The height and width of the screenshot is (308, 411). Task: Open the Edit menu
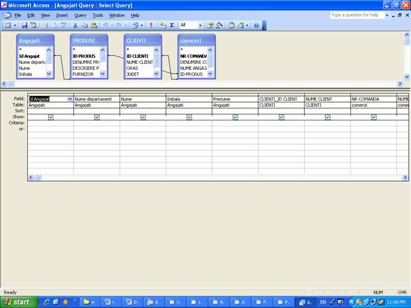(31, 15)
